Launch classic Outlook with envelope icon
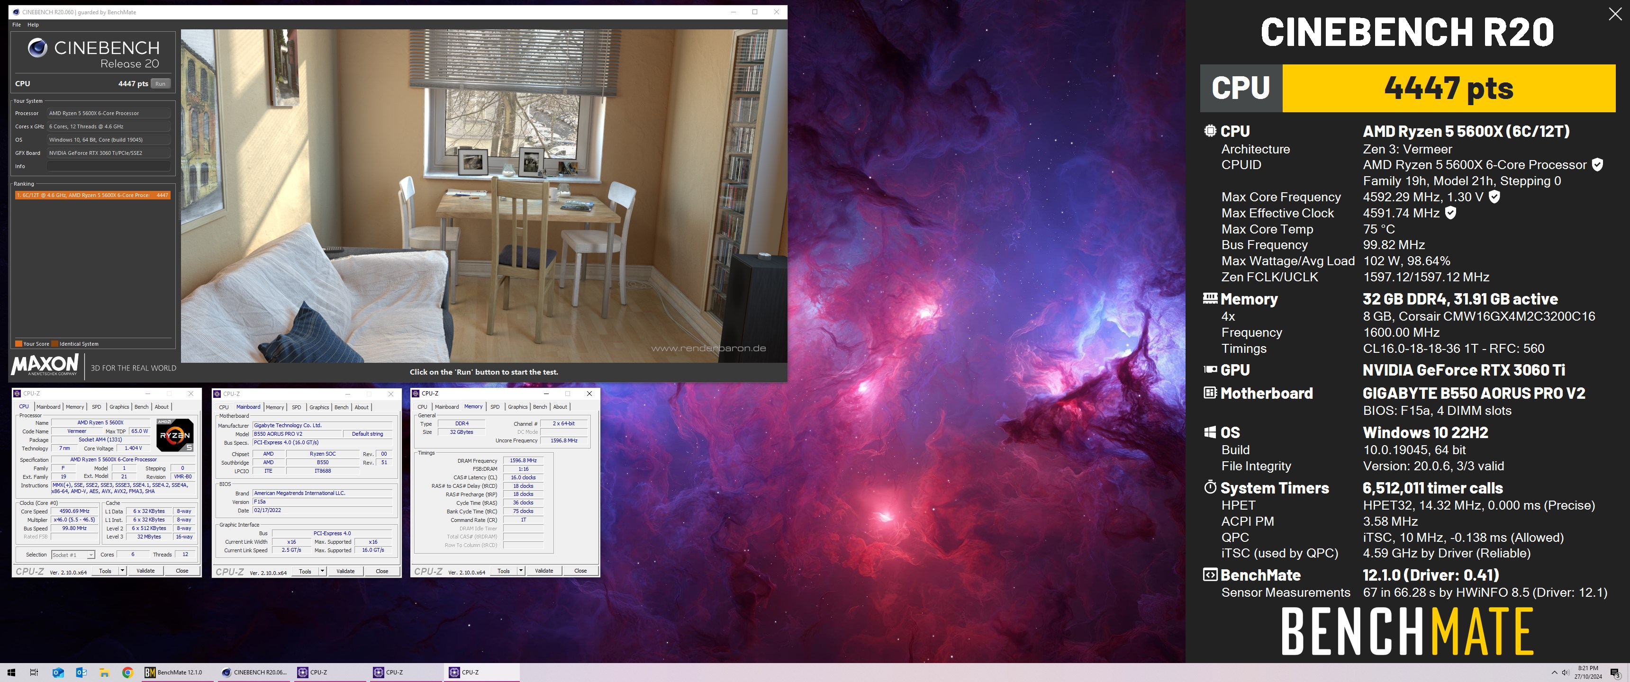Image resolution: width=1630 pixels, height=682 pixels. pos(81,673)
